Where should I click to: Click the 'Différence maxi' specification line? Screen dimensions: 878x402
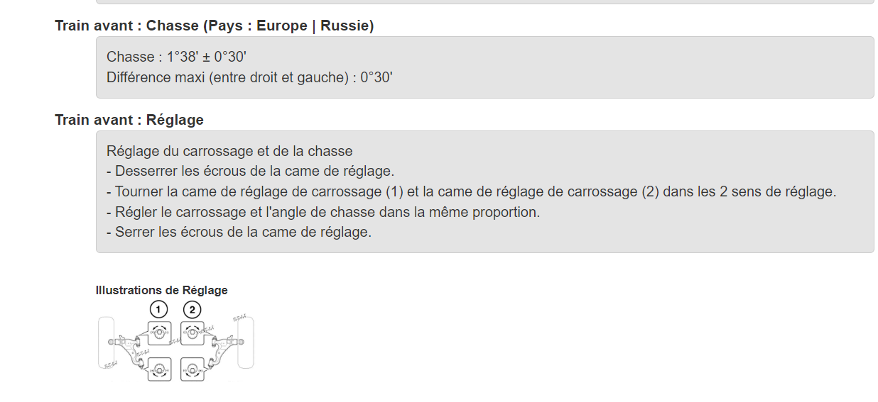point(249,77)
